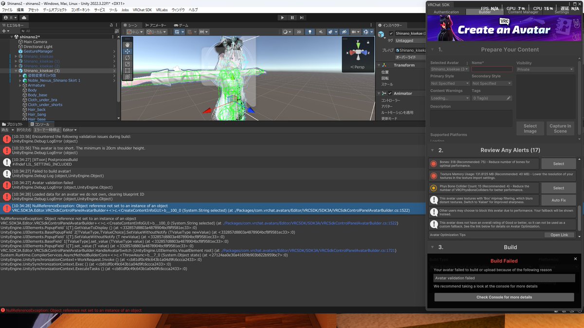Screen dimensions: 584x328
Task: Click Check Console for more details
Action: click(x=504, y=297)
